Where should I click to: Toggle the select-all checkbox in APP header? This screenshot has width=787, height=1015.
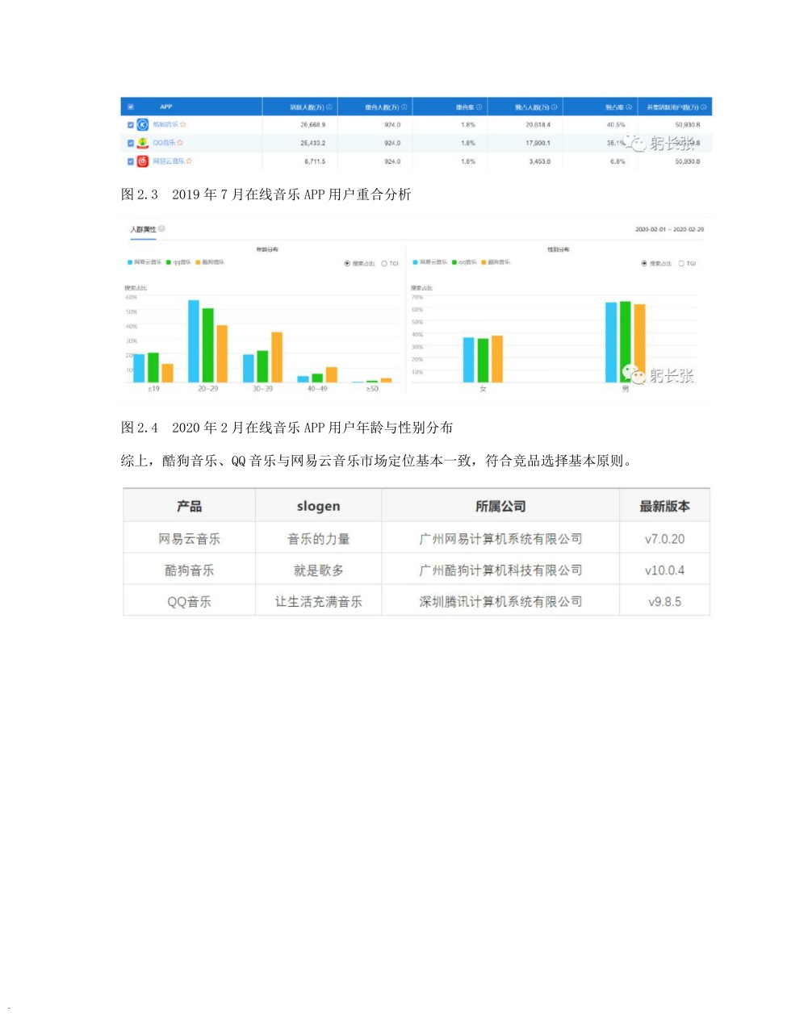[x=130, y=107]
